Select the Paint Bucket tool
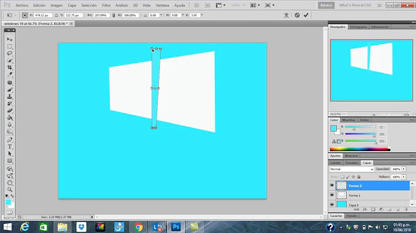Image resolution: width=416 pixels, height=233 pixels. pos(10,118)
